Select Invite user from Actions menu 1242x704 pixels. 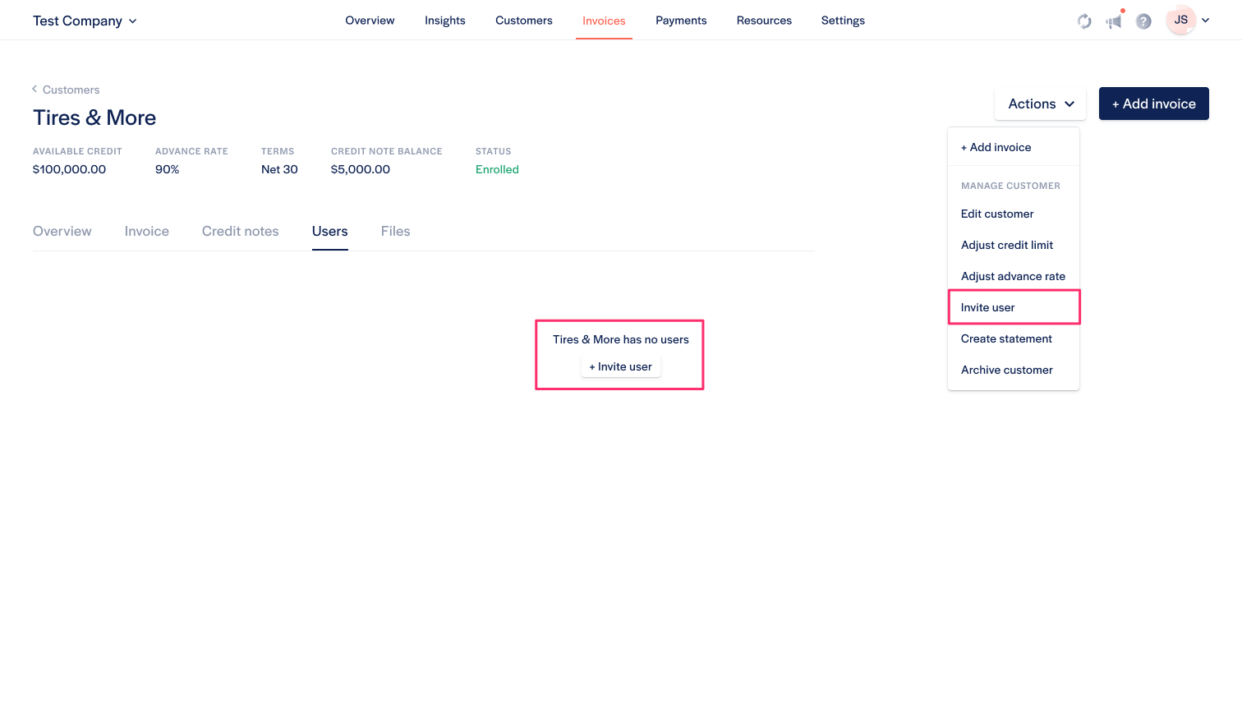pos(987,307)
